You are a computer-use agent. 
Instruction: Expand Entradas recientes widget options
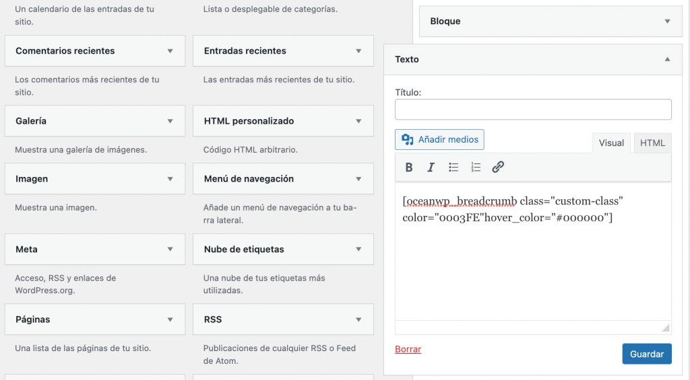pos(358,51)
